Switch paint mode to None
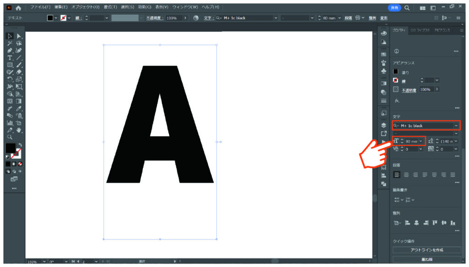469x267 pixels. point(20,164)
